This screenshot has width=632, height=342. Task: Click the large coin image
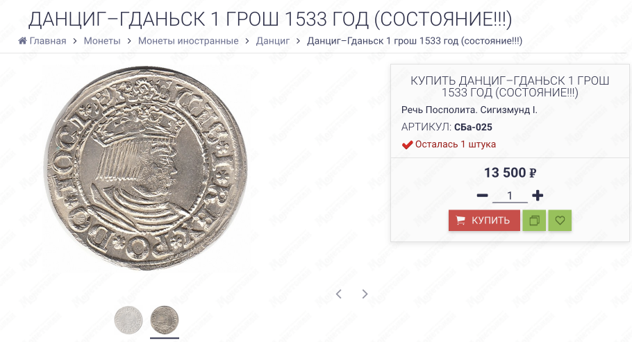point(146,169)
